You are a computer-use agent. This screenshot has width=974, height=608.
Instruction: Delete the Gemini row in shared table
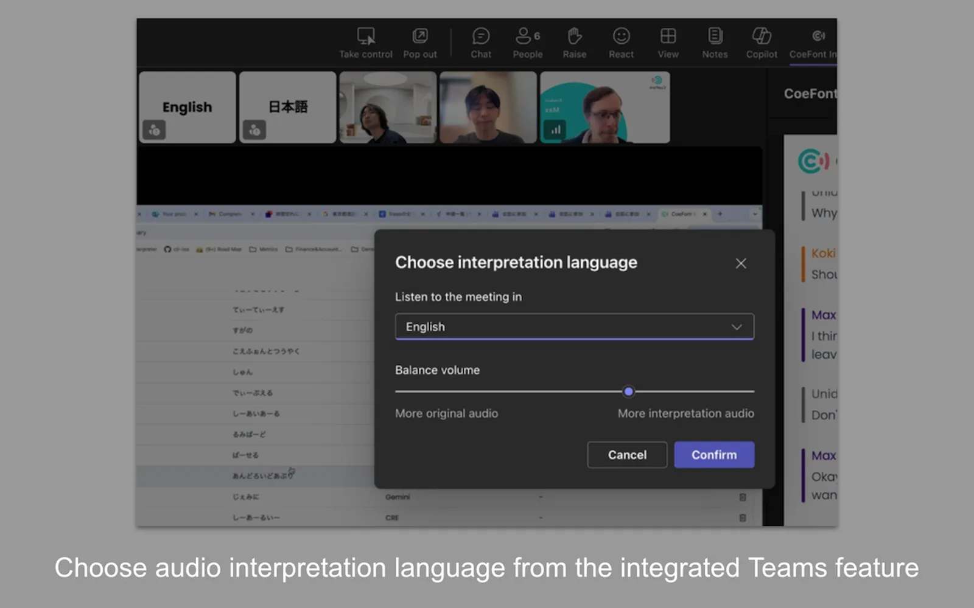click(743, 497)
